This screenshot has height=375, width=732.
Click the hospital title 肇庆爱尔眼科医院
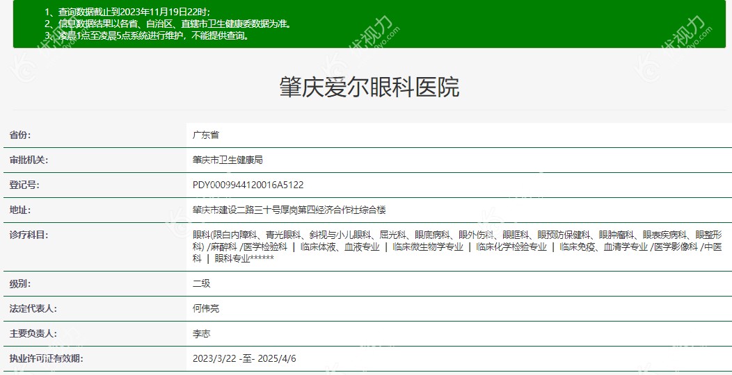click(x=369, y=87)
